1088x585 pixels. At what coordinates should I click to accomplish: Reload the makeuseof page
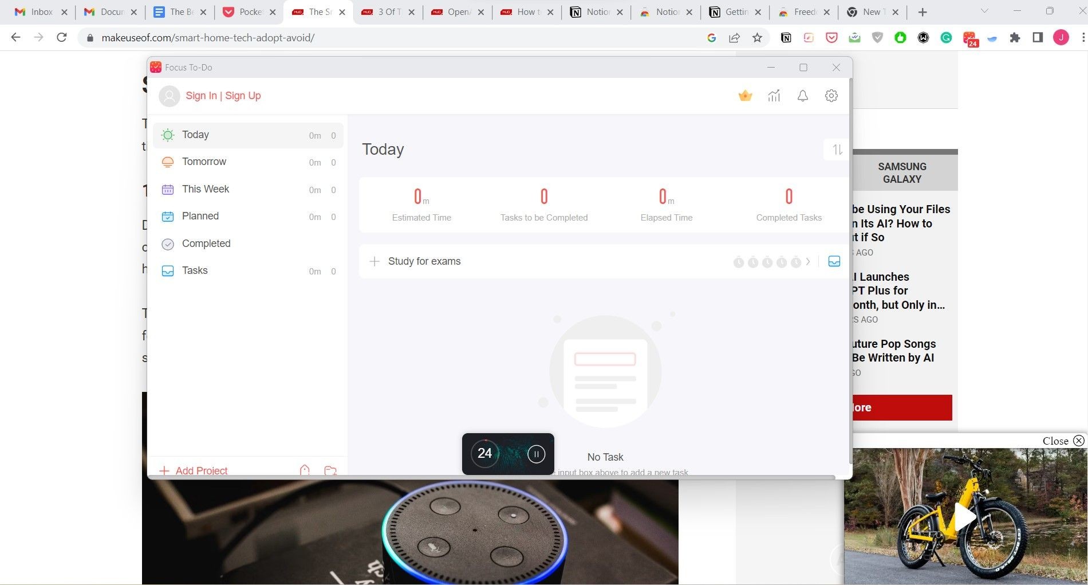click(62, 37)
